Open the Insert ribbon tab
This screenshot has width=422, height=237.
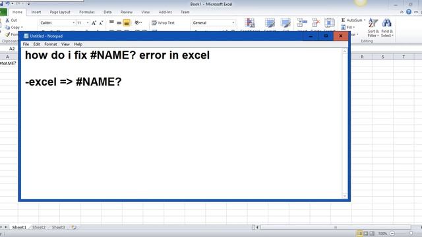[x=36, y=12]
